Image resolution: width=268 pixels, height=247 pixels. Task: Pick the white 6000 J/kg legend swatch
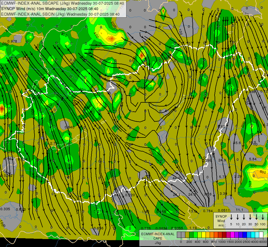(x=261, y=235)
